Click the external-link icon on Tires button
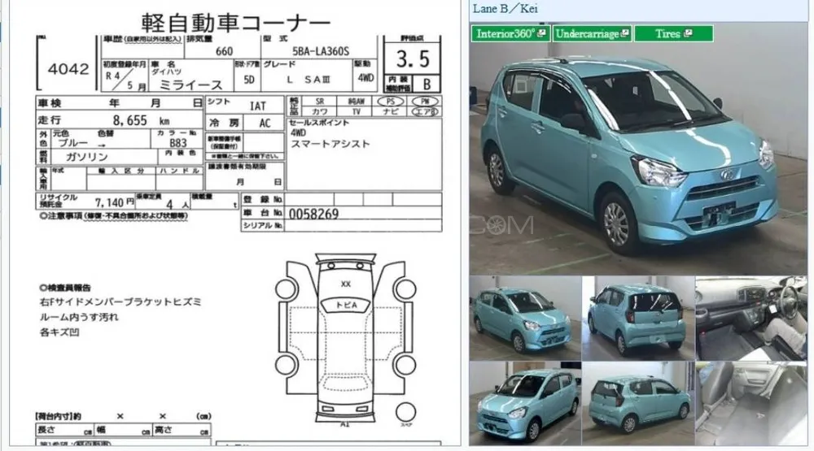The image size is (814, 451). coord(688,33)
